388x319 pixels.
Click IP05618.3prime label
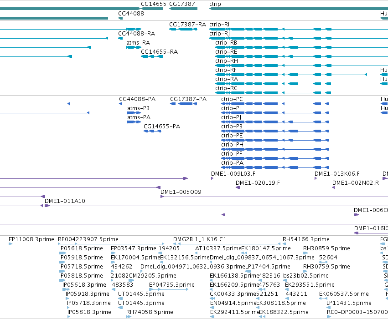click(x=84, y=285)
